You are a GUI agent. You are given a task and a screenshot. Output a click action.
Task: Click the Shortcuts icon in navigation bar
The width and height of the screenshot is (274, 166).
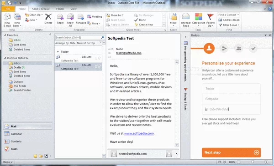[46, 156]
